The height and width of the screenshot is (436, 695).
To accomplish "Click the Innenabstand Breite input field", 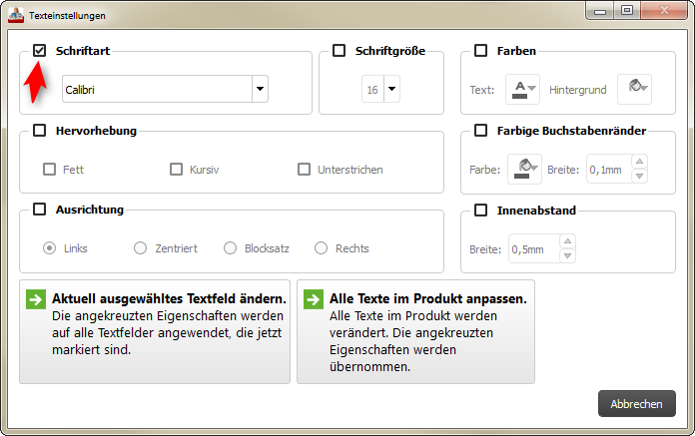I will pyautogui.click(x=533, y=248).
